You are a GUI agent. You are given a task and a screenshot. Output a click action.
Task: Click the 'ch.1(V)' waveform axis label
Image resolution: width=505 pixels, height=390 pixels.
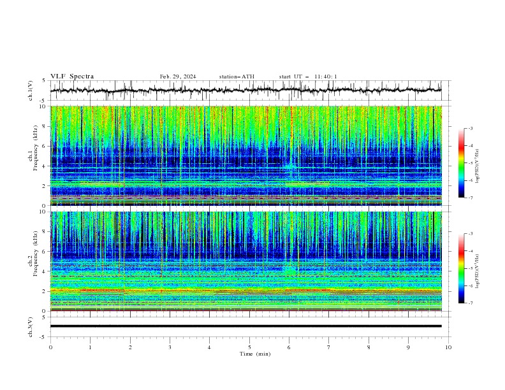tap(30, 90)
